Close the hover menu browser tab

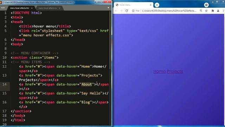pos(150,5)
